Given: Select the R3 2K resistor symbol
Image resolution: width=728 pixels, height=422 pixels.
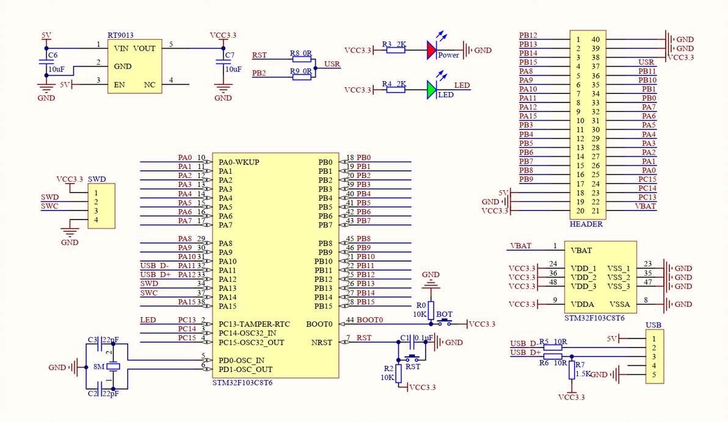Looking at the screenshot, I should click(x=396, y=50).
